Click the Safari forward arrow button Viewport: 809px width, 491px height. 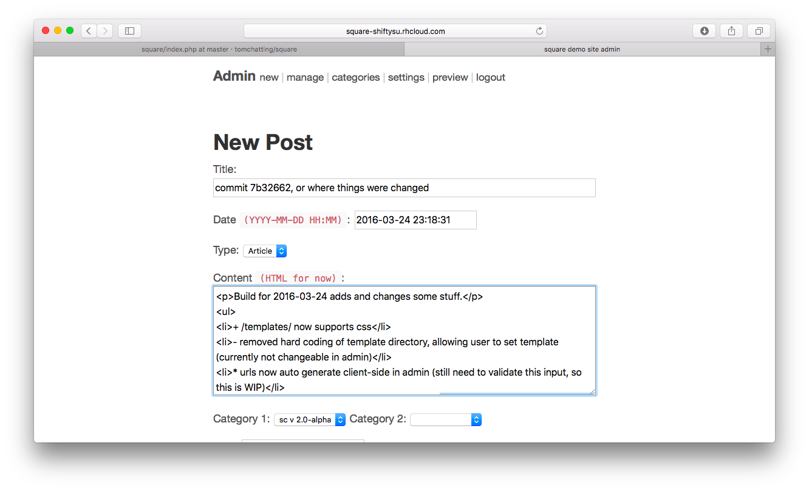tap(105, 31)
